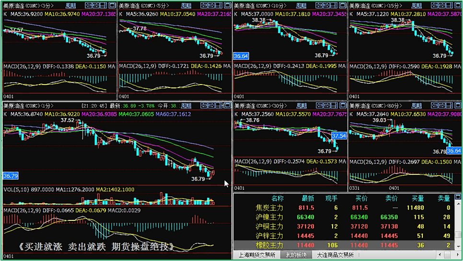Screen dimensions: 463x261
Task: Click left-arrow icon in 3分 chart header
Action: click(89, 5)
